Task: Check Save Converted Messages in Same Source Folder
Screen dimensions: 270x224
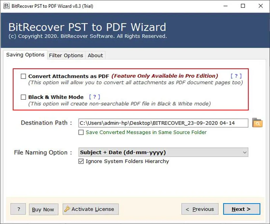Action: (81, 132)
